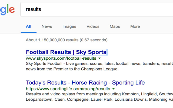Click the green skysports.com/football-results URL
Image resolution: width=173 pixels, height=108 pixels.
tap(61, 58)
